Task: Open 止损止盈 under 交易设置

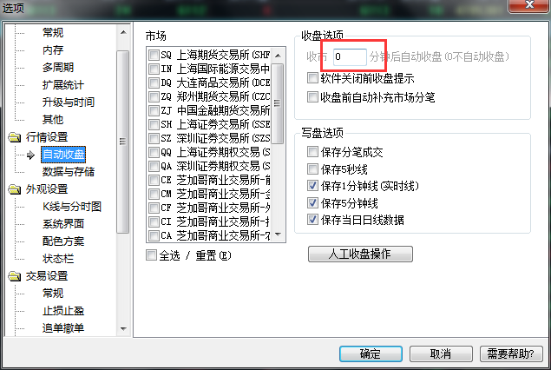Action: [63, 311]
